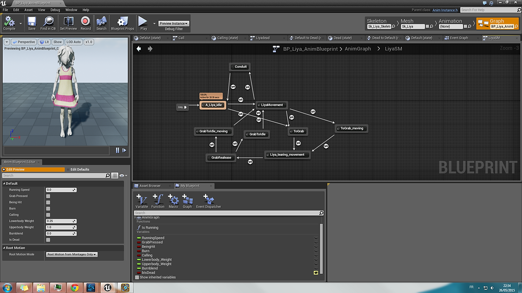Save the blueprint with Save icon
Image resolution: width=522 pixels, height=293 pixels.
[x=31, y=23]
